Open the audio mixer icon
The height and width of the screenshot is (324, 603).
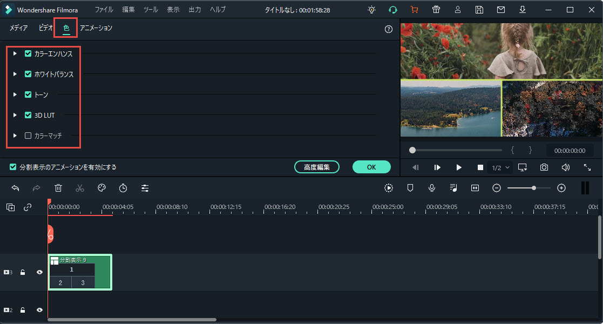tap(453, 188)
